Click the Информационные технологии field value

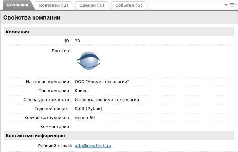(x=107, y=100)
